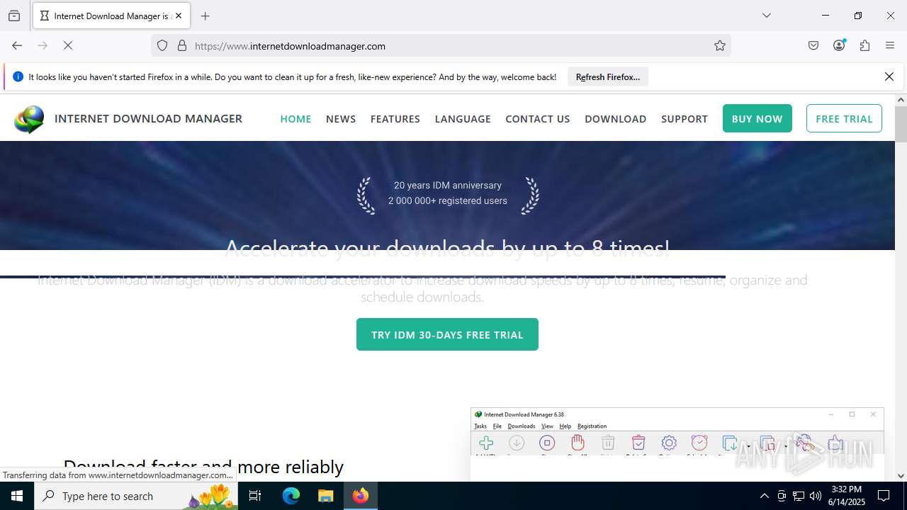Viewport: 907px width, 510px height.
Task: Open the volume control tray icon
Action: point(816,496)
